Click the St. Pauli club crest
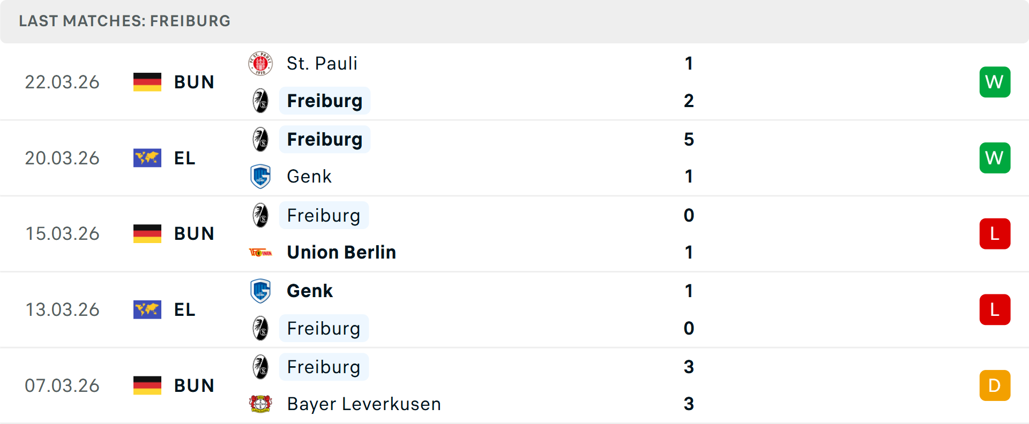The image size is (1029, 424). [x=260, y=64]
